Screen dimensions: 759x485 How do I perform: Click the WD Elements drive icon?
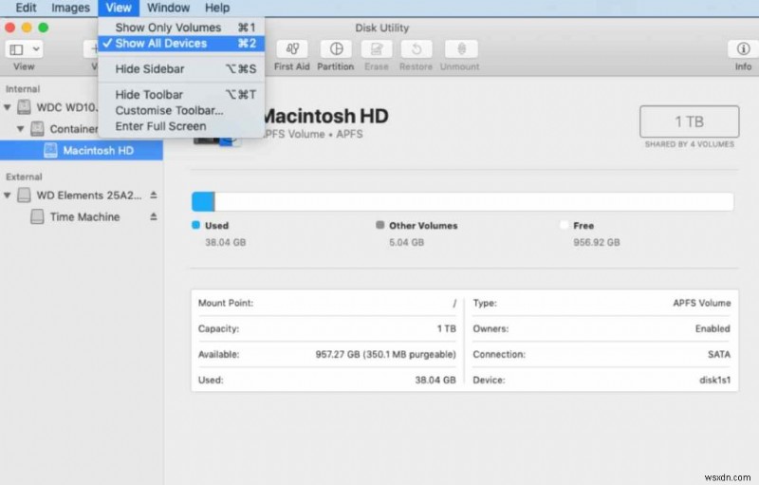click(x=25, y=196)
